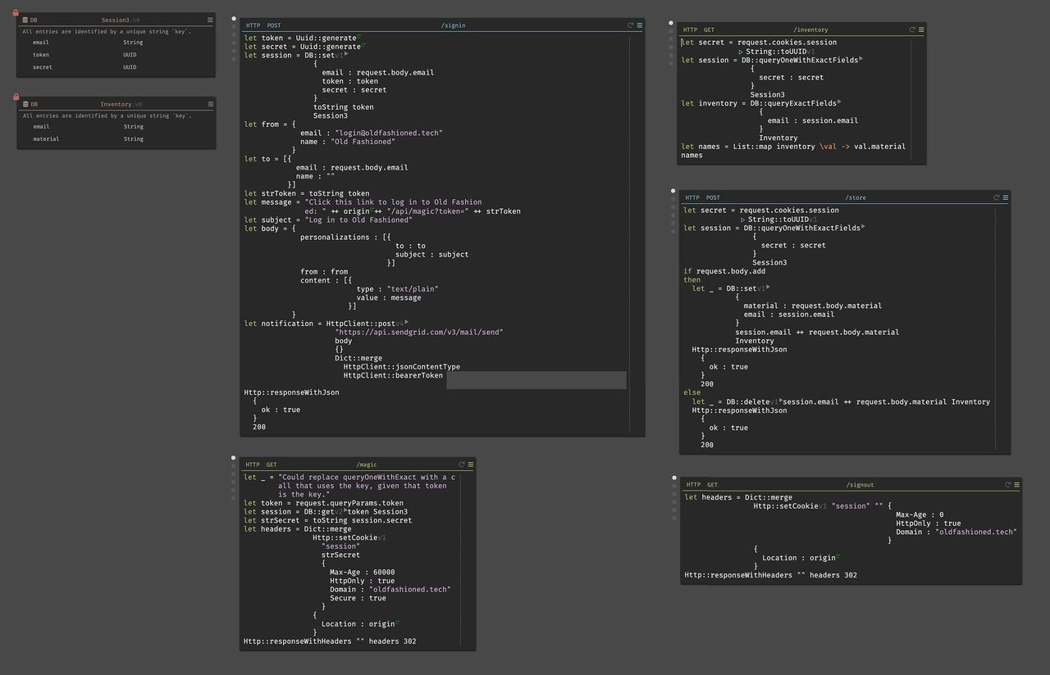Click the refresh icon on the /signin handler
This screenshot has width=1050, height=675.
(x=628, y=25)
